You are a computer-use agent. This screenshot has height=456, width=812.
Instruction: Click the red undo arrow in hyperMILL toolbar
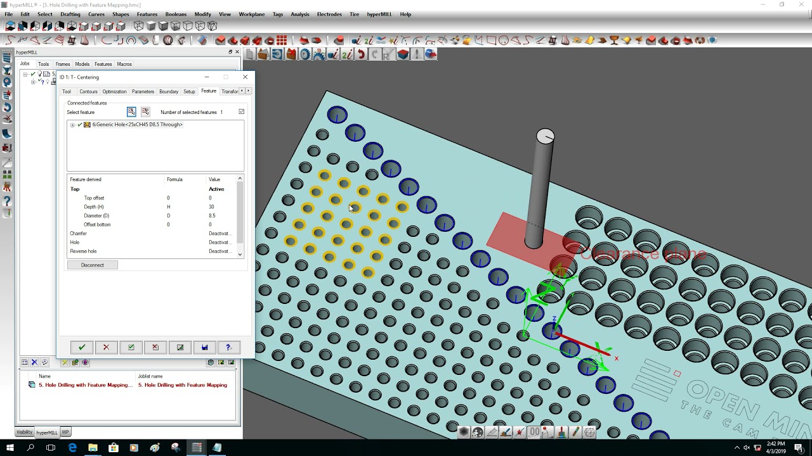(x=361, y=54)
